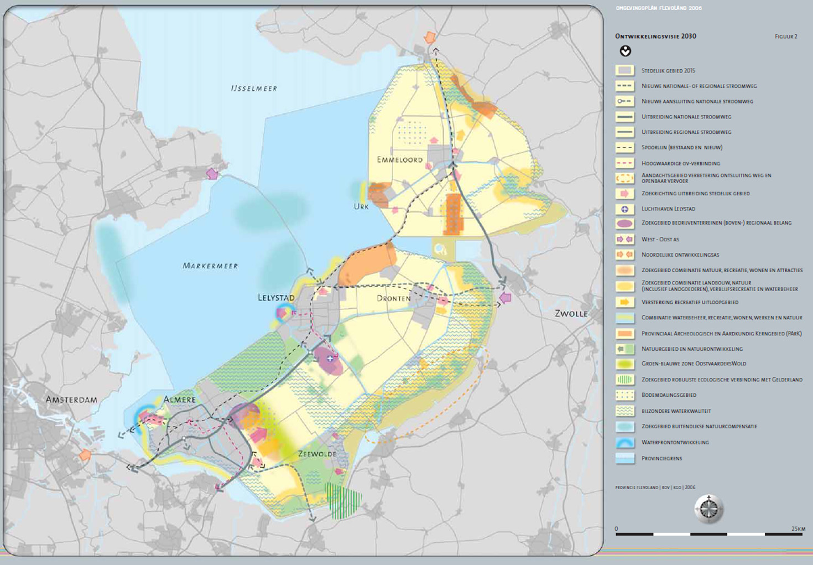813x565 pixels.
Task: Click the Waterfrontontwikkeling blue arc legend icon
Action: click(x=625, y=443)
